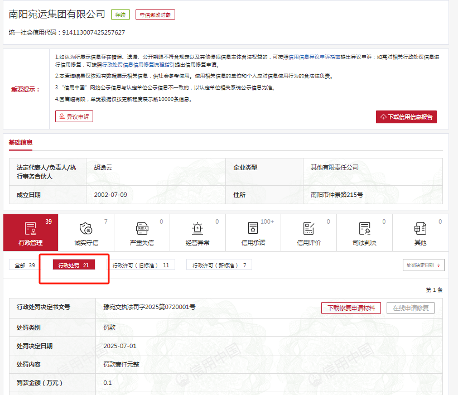Expand the 存续 status label
Image resolution: width=458 pixels, height=395 pixels.
[120, 15]
